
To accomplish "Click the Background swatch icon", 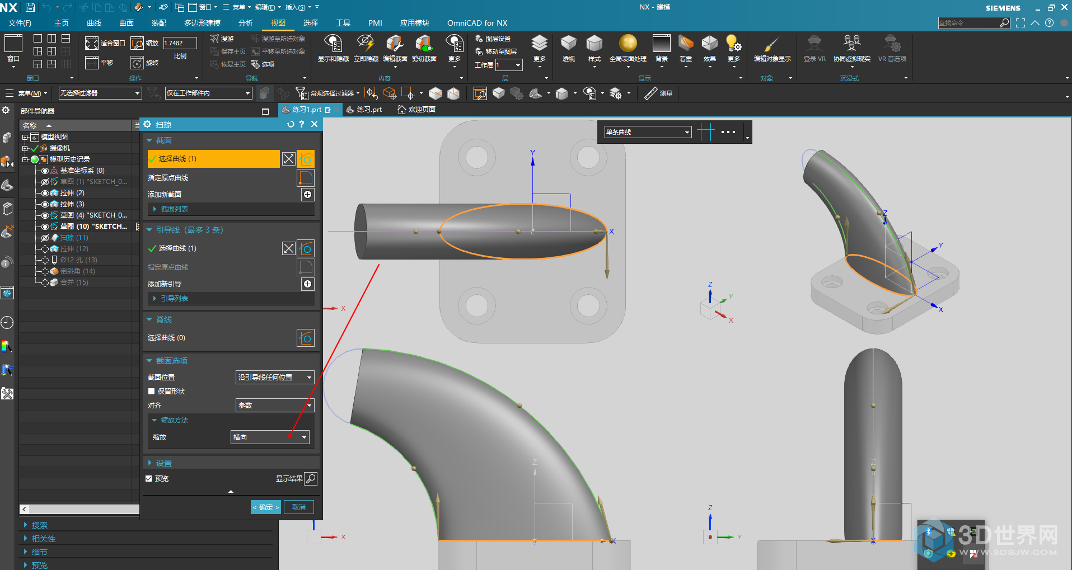I will coord(661,43).
